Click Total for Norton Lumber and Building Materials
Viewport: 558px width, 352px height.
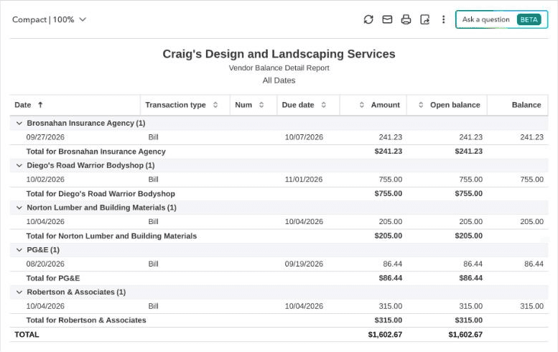[111, 236]
